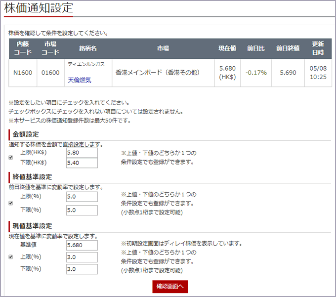The width and height of the screenshot is (336, 297).
Task: Click the 01600 市場コード cell
Action: click(50, 73)
